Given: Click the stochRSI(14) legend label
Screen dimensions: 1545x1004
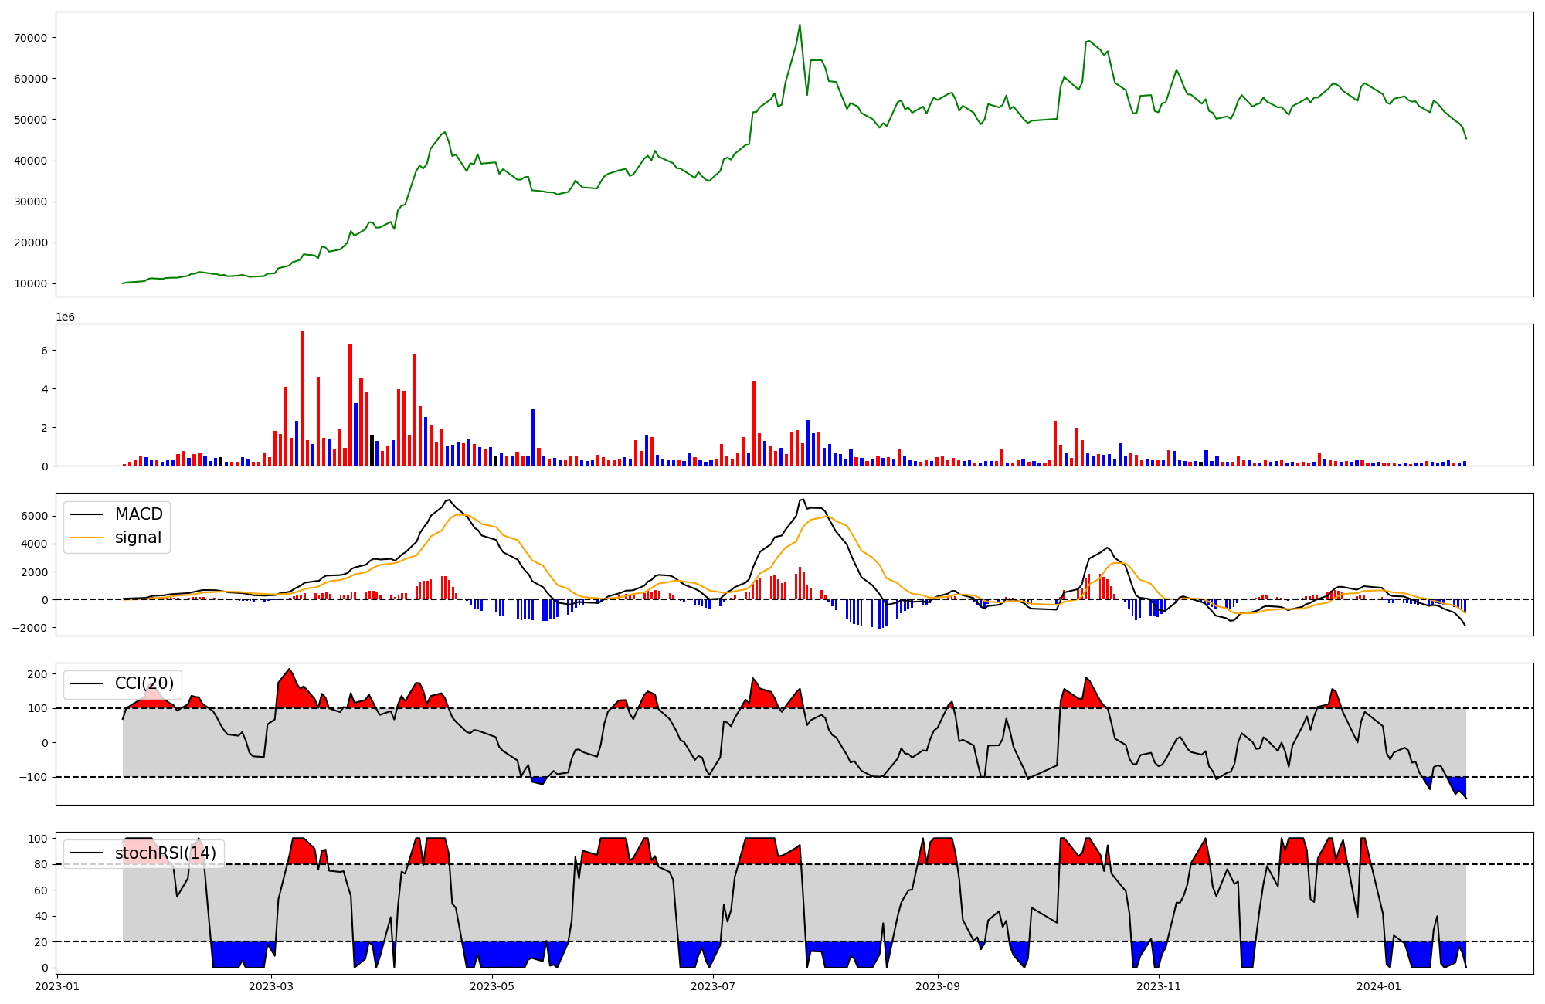Looking at the screenshot, I should 165,853.
